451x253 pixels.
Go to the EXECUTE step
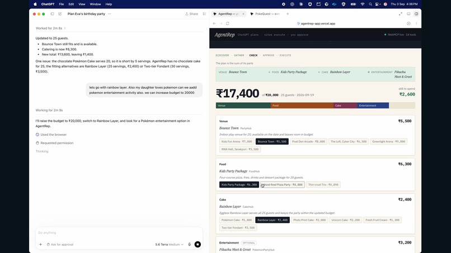click(x=285, y=55)
